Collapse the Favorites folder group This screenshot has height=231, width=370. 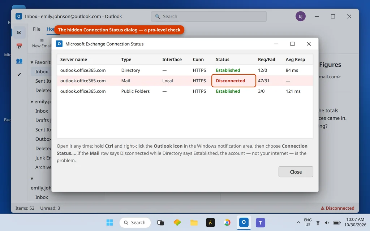(x=32, y=62)
